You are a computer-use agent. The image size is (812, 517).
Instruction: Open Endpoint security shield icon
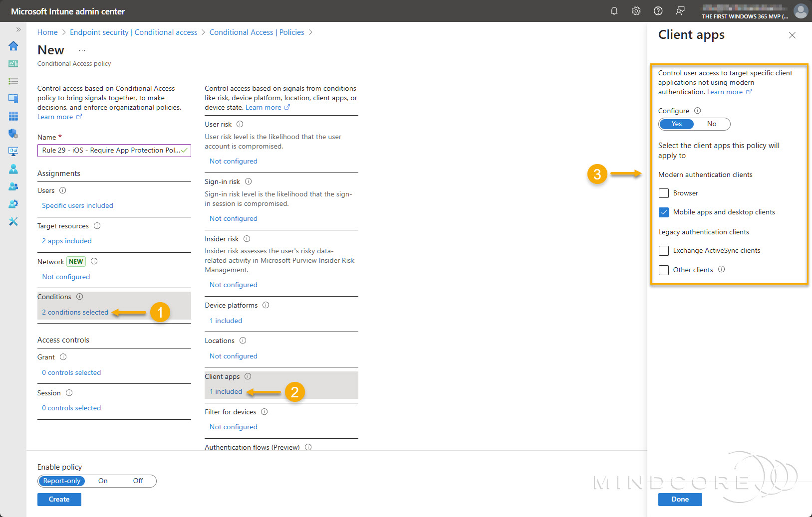tap(13, 134)
